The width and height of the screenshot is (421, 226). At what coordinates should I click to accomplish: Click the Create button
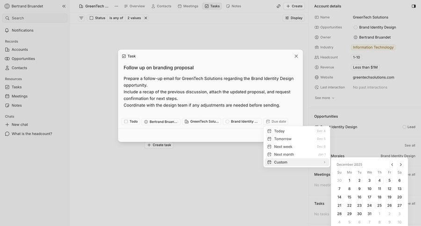pos(294,6)
